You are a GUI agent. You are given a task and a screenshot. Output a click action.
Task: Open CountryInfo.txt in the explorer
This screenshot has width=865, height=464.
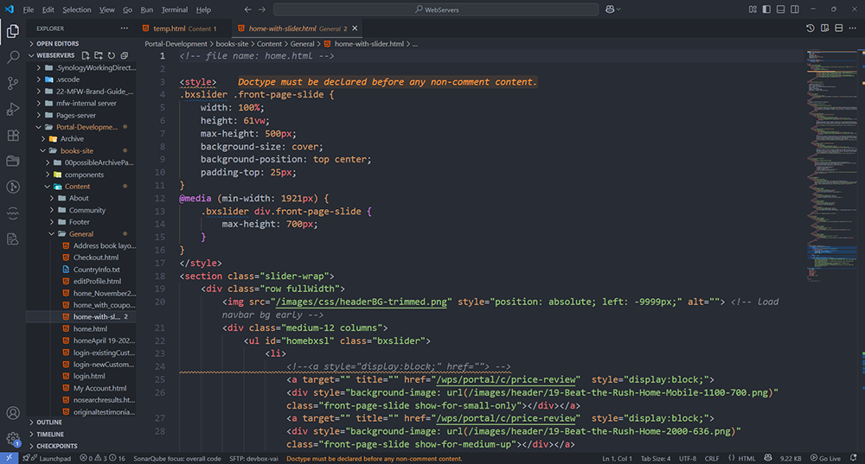[81, 270]
